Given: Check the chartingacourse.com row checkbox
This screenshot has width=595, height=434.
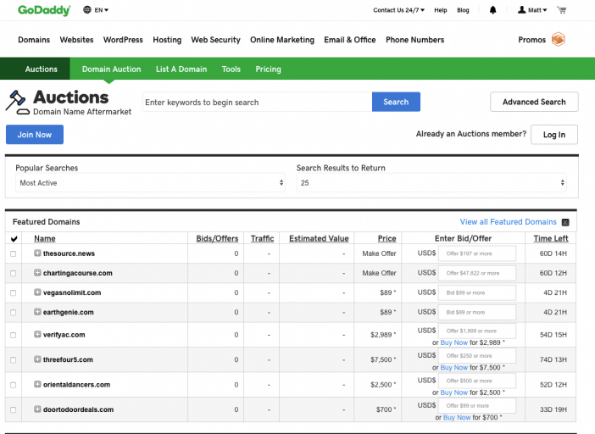Looking at the screenshot, I should [x=14, y=274].
